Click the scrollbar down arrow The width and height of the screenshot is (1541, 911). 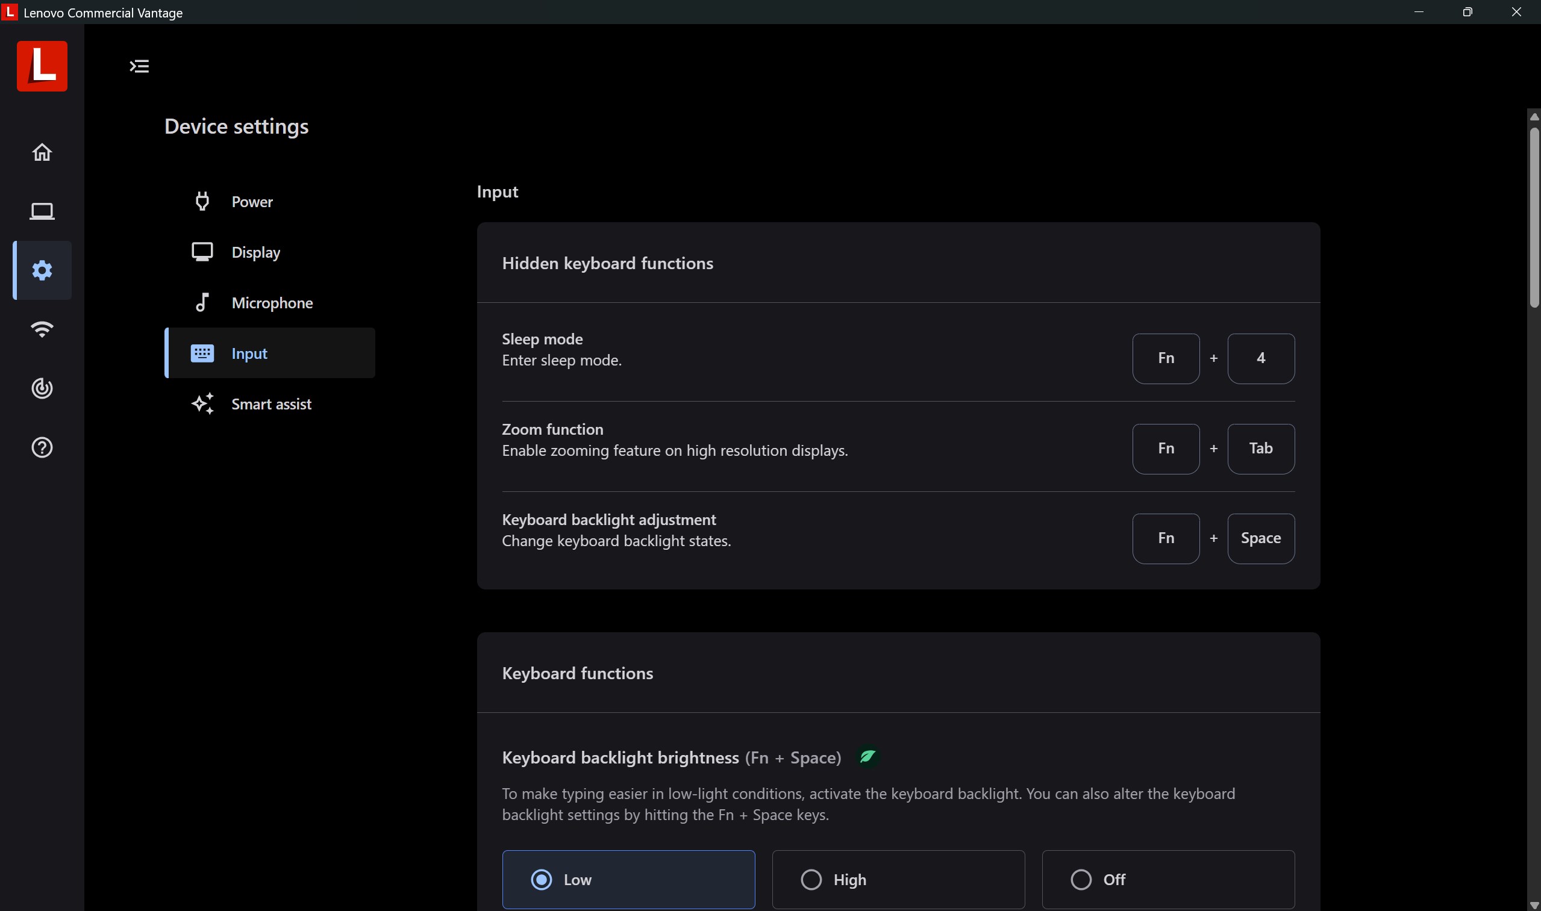(x=1534, y=905)
